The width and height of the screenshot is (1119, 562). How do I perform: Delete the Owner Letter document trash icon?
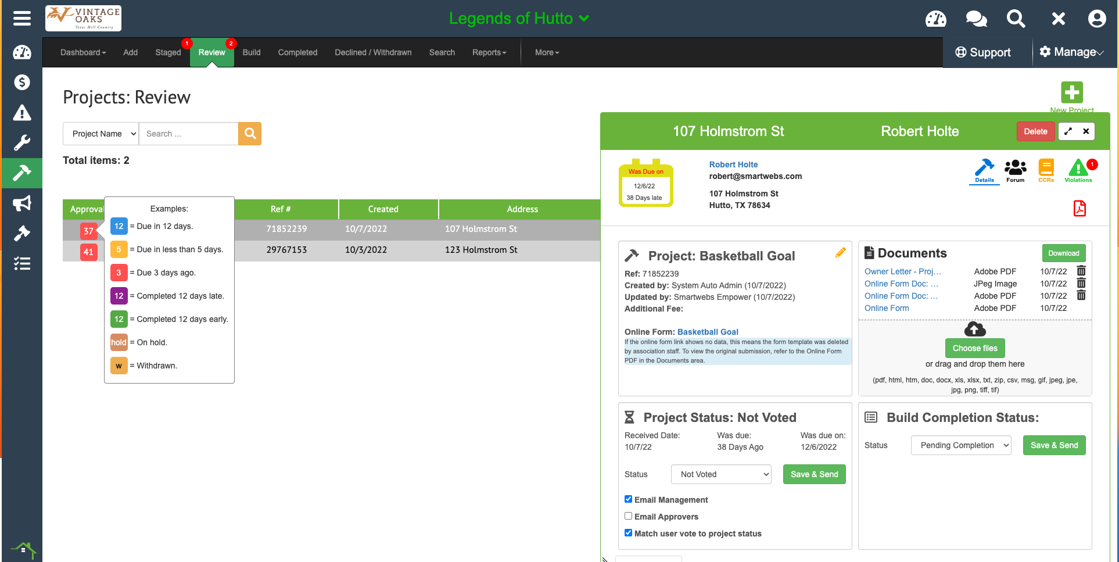(1081, 271)
